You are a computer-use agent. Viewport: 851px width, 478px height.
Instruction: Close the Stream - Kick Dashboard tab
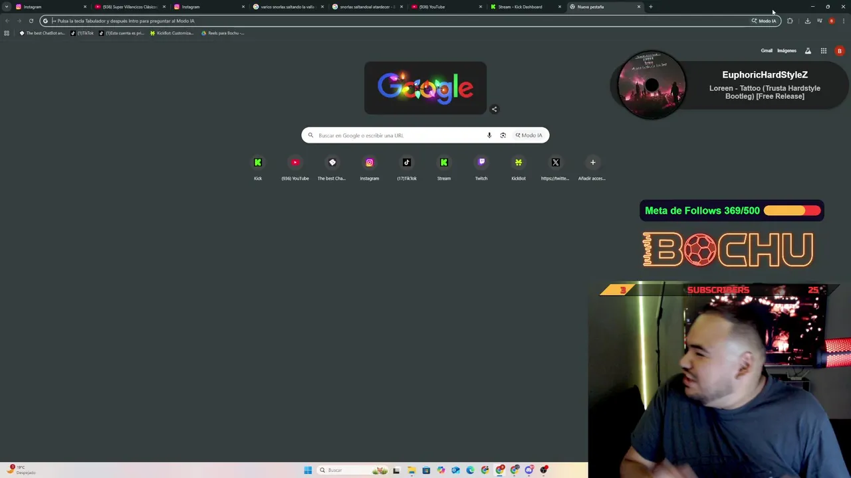coord(560,7)
